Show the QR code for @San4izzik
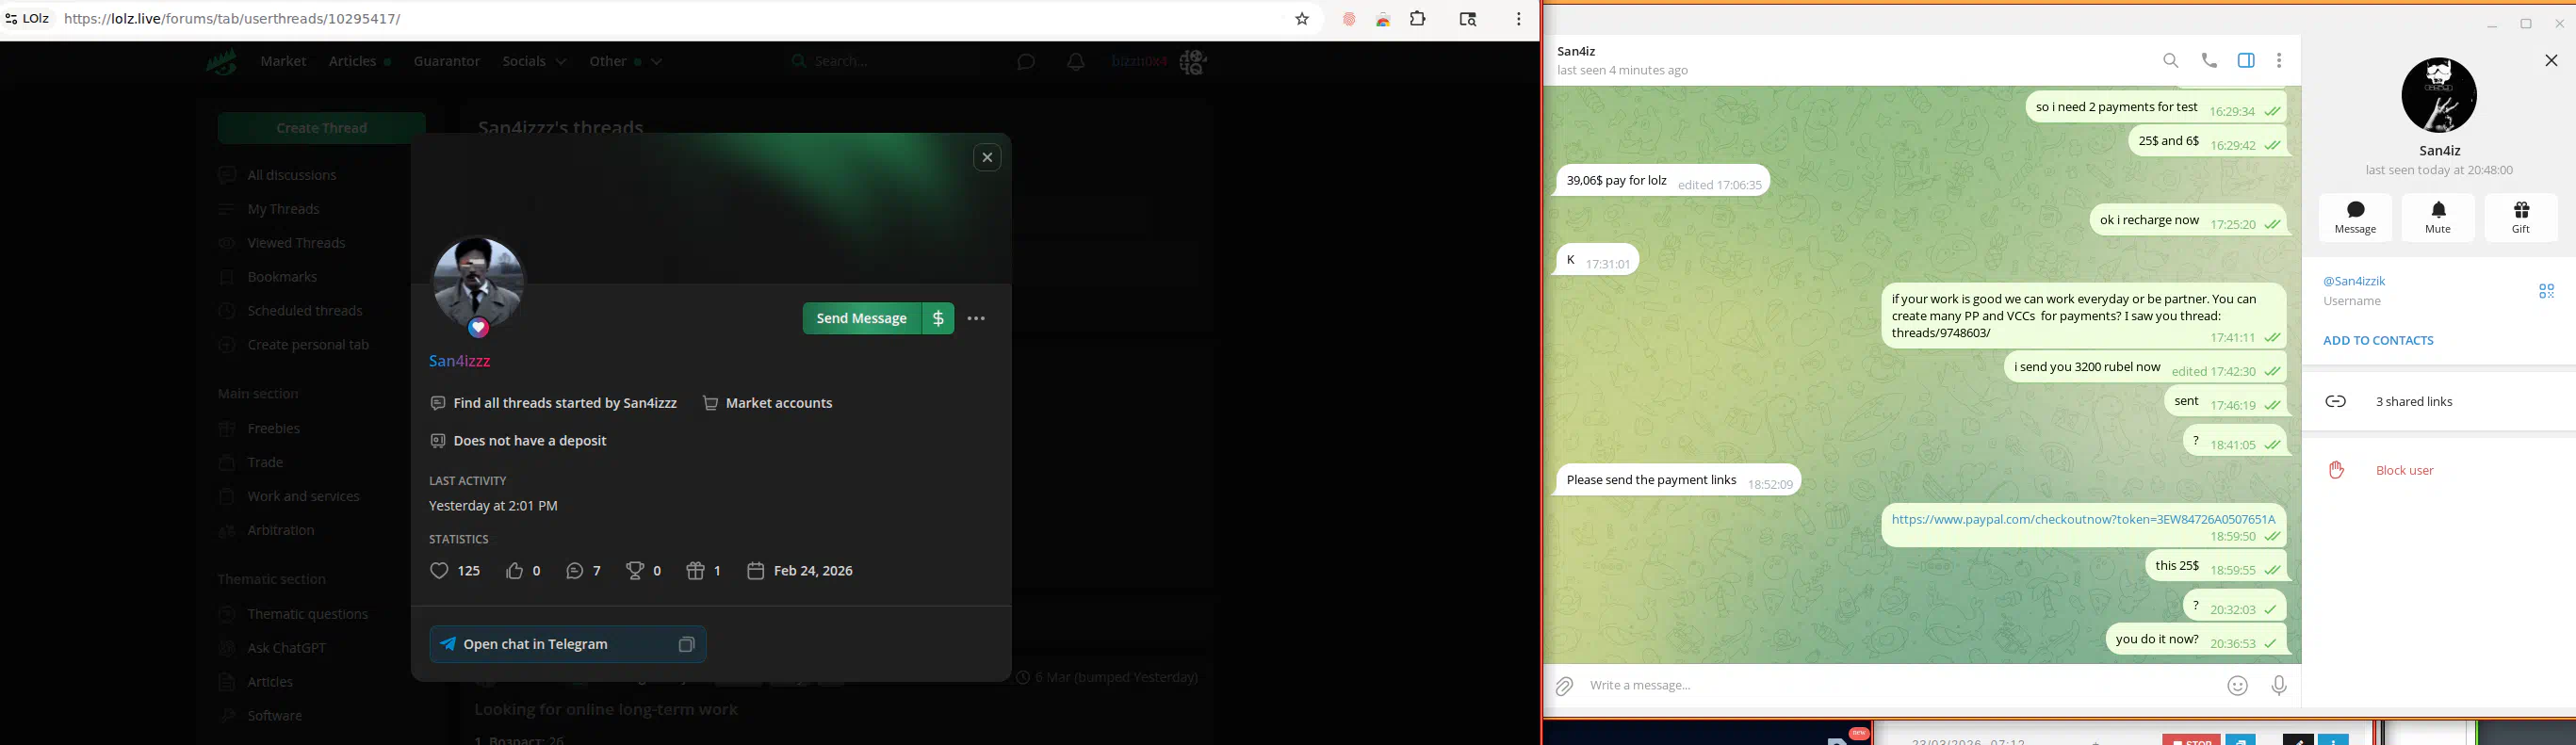The width and height of the screenshot is (2576, 745). point(2546,291)
